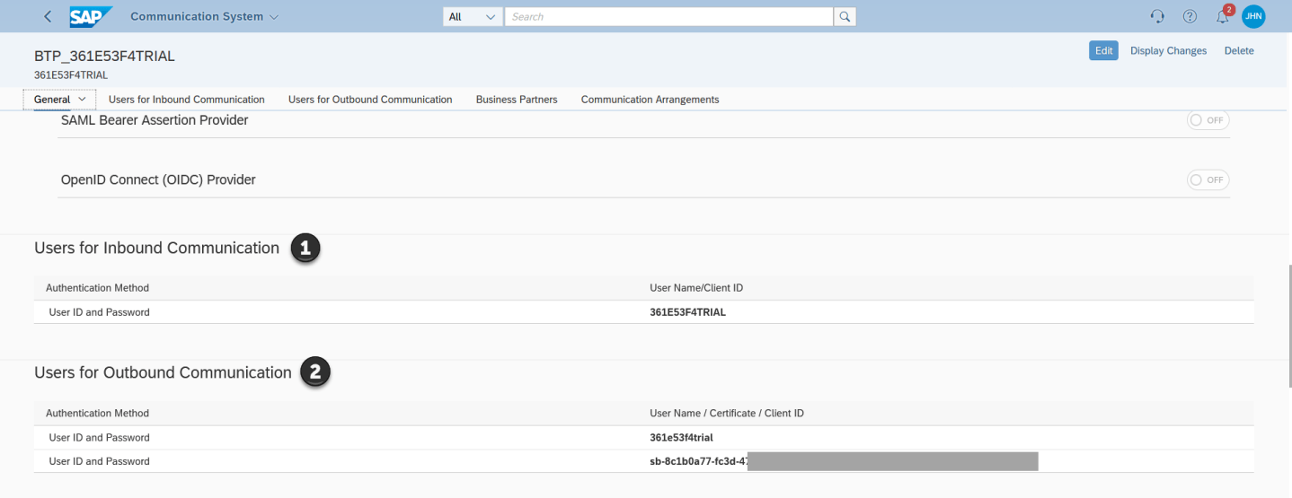Viewport: 1292px width, 498px height.
Task: Open the headset support icon
Action: [1157, 16]
